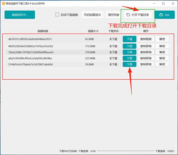Click the 175.0MB size cell
Screen dimensions: 178x155
click(90, 46)
